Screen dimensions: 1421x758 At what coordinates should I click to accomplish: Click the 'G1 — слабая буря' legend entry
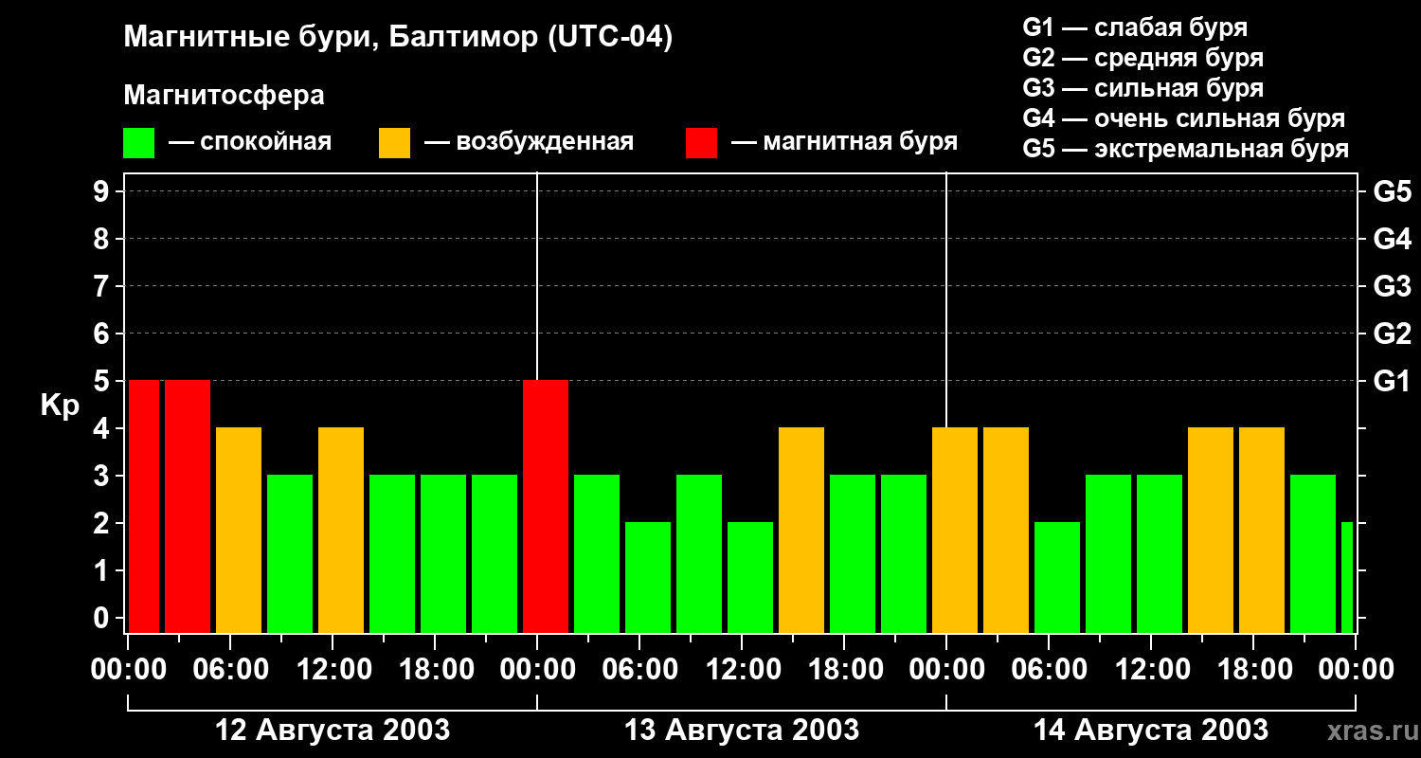pyautogui.click(x=1135, y=27)
